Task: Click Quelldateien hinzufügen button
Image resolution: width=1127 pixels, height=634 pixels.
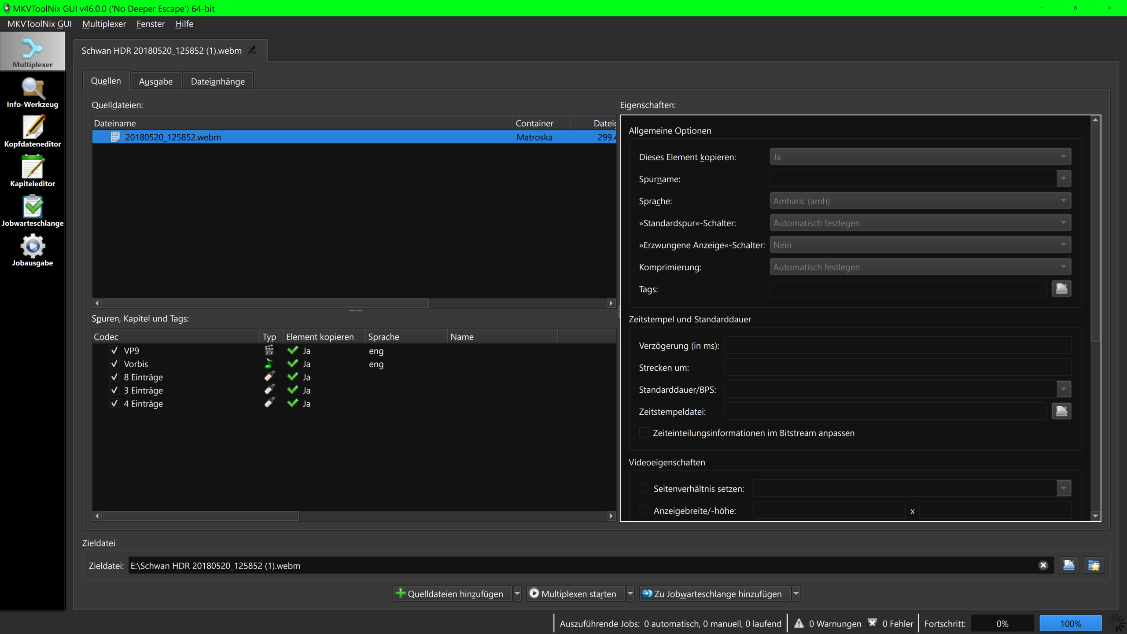Action: (452, 593)
